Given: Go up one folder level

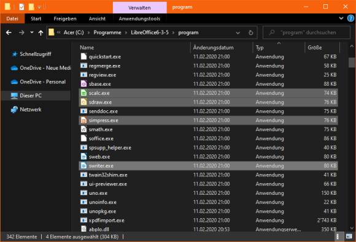Looking at the screenshot, I should [41, 33].
